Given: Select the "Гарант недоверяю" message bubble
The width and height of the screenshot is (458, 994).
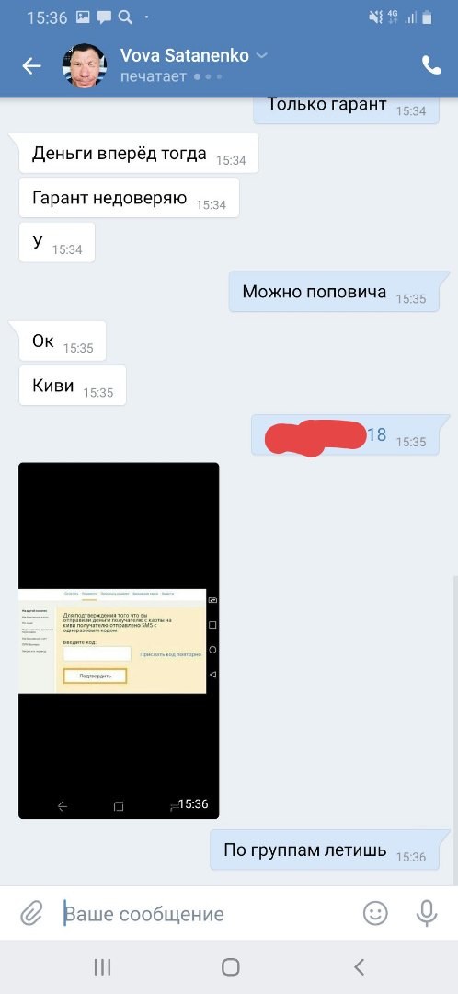Looking at the screenshot, I should tap(130, 198).
